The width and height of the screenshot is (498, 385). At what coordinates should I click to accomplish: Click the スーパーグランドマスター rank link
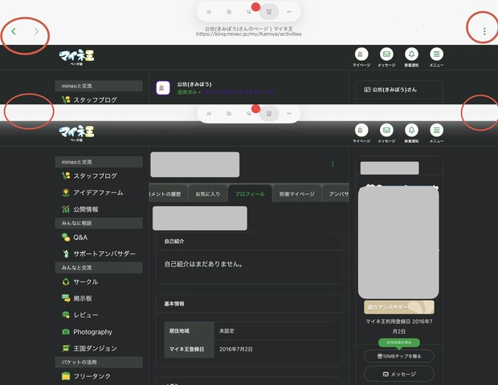point(239,92)
